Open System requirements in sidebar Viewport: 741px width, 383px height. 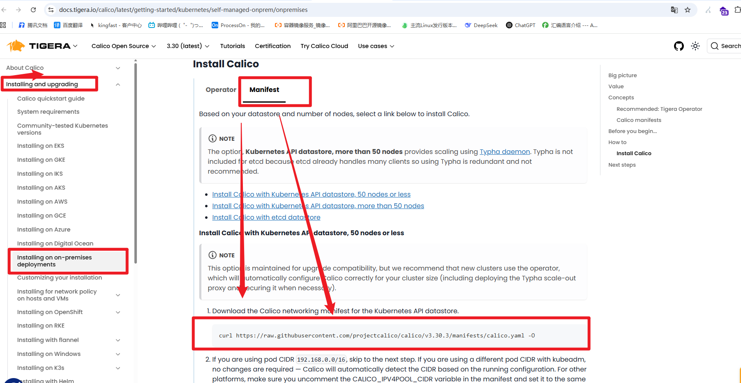[x=48, y=112]
